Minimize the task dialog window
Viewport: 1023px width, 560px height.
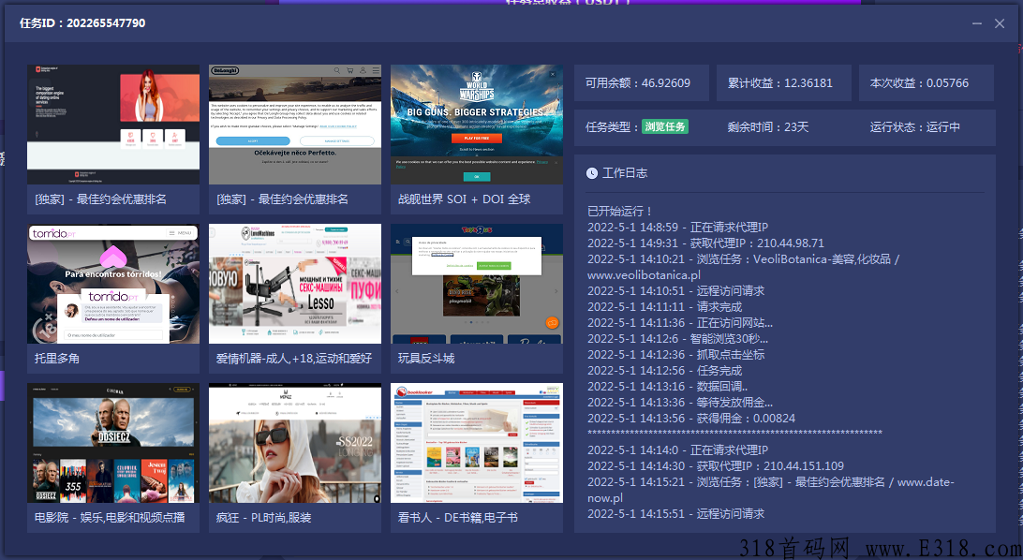point(977,23)
